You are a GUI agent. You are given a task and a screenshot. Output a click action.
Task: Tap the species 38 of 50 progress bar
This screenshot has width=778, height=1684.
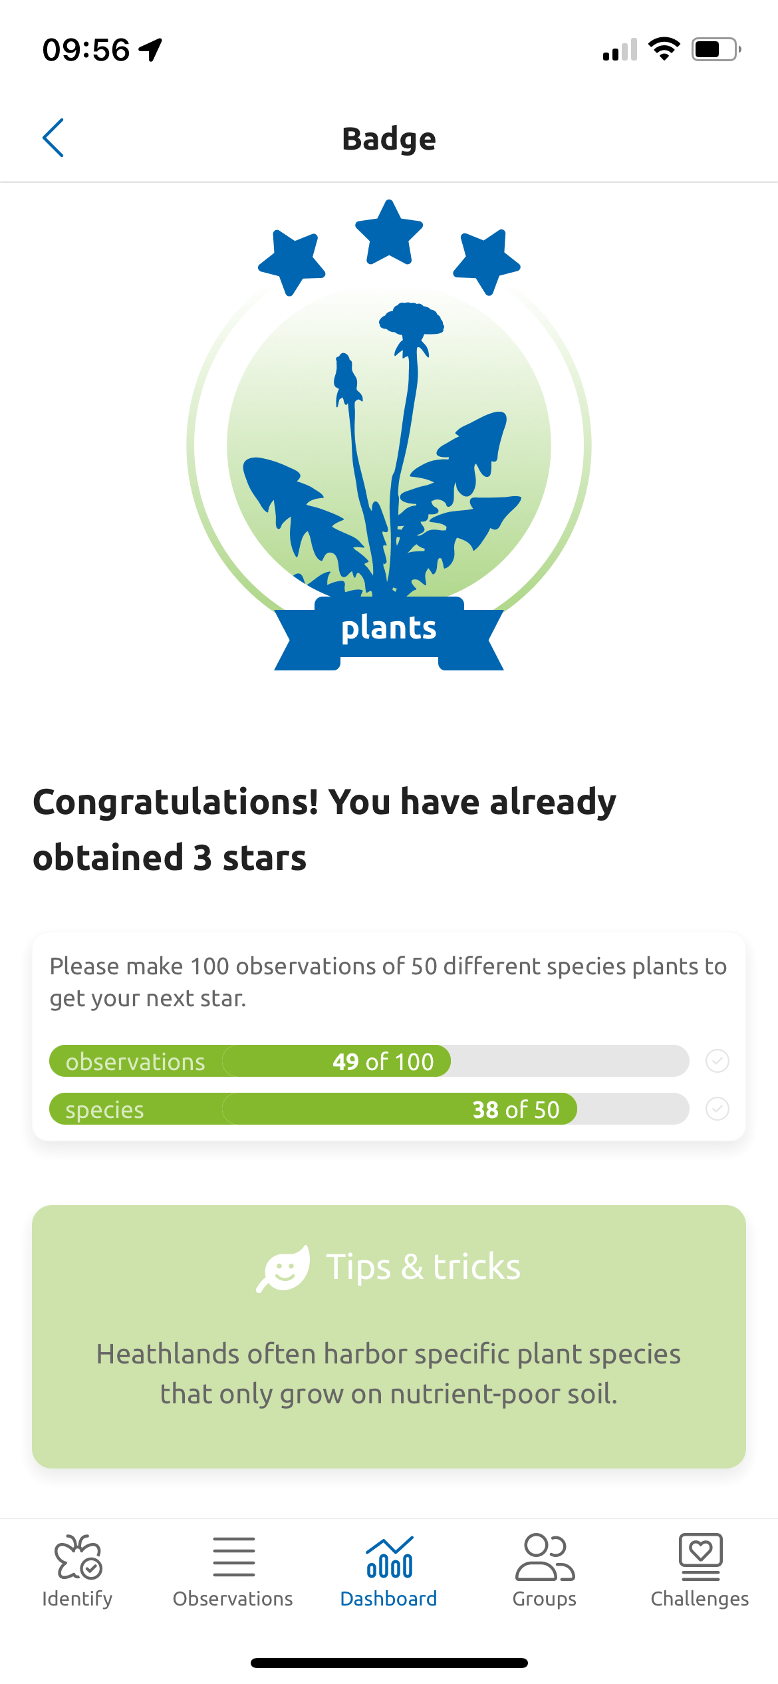[369, 1109]
